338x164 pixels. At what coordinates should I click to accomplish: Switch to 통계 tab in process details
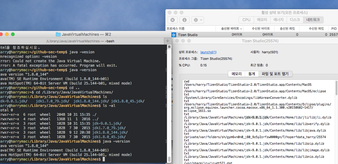(252, 74)
